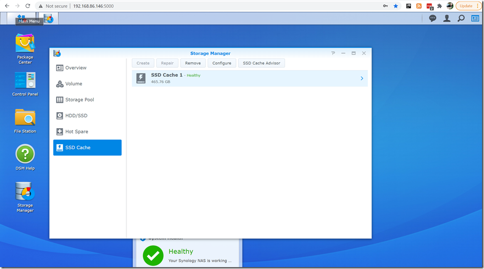Click the saved password key icon

pos(386,6)
